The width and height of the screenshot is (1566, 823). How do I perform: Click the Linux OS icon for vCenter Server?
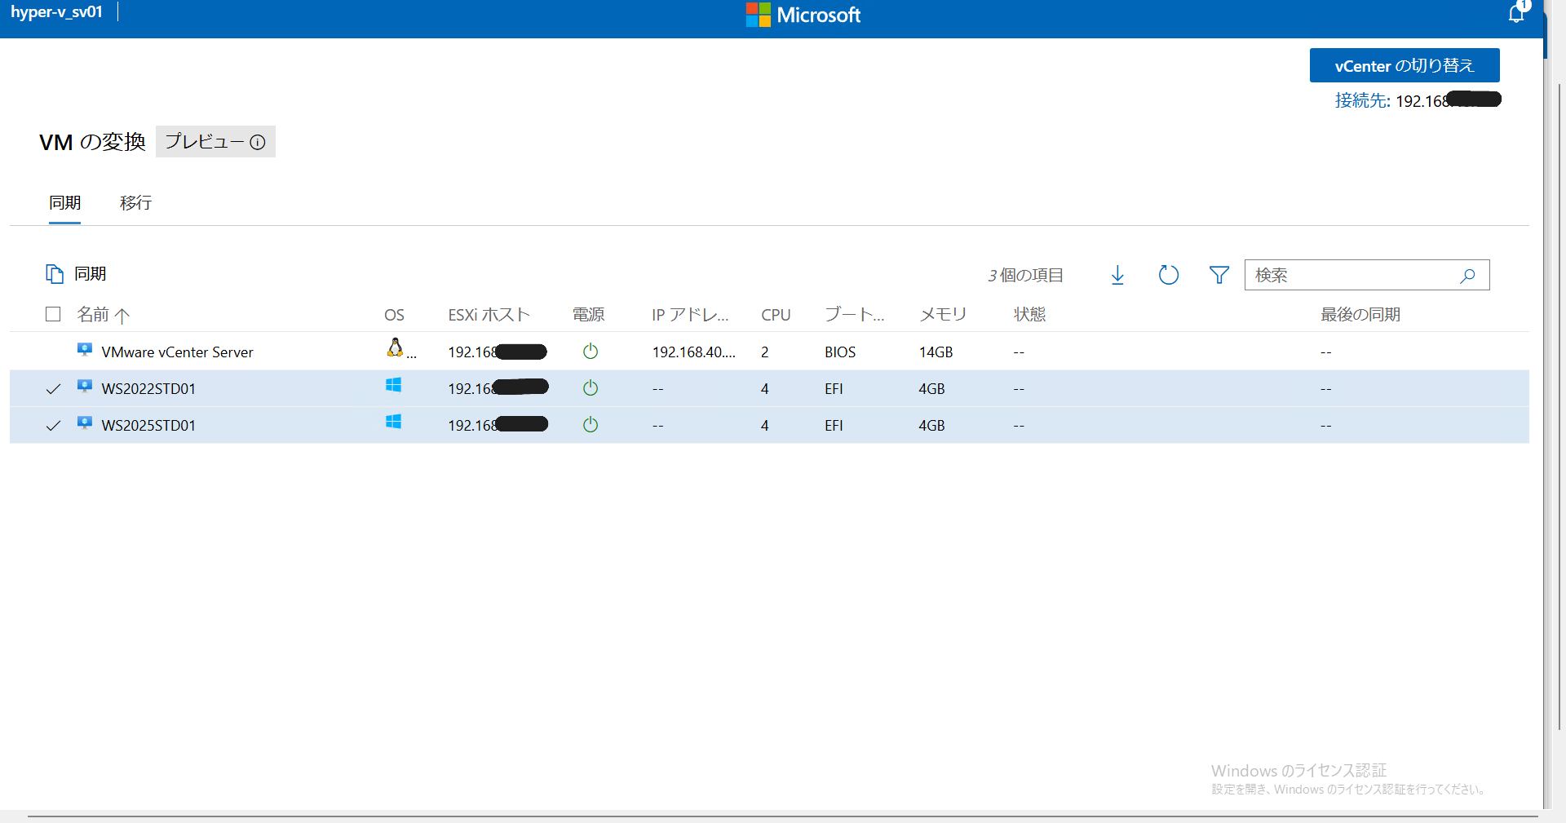(395, 348)
